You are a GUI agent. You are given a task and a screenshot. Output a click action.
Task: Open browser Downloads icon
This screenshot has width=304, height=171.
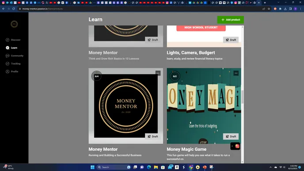click(285, 9)
